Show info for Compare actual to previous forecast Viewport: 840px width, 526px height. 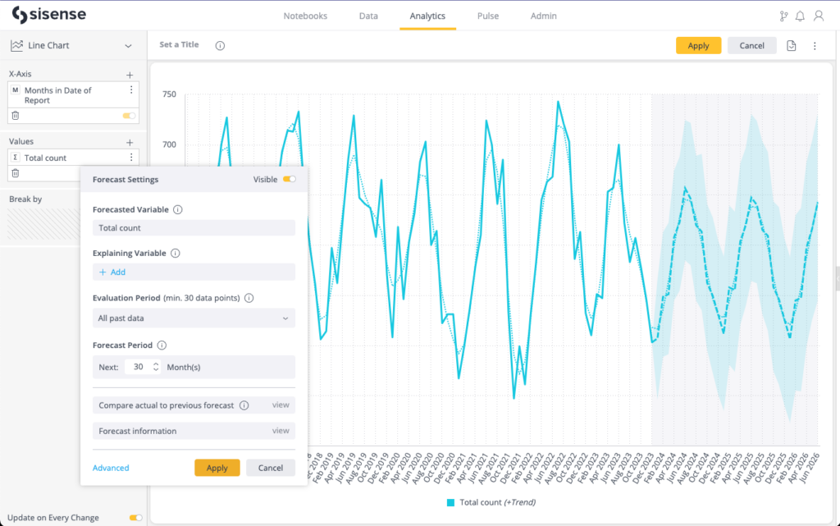tap(244, 405)
